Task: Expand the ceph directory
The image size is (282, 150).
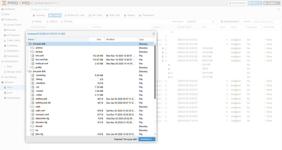Action: (30, 107)
